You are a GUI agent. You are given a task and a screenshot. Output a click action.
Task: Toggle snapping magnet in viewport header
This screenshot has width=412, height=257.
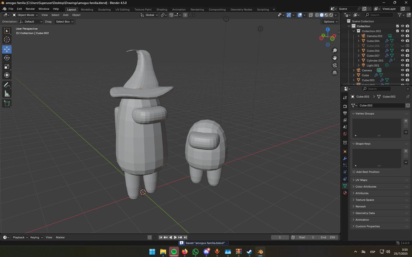click(x=171, y=15)
